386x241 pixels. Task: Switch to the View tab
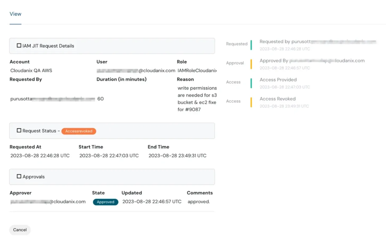click(x=15, y=14)
